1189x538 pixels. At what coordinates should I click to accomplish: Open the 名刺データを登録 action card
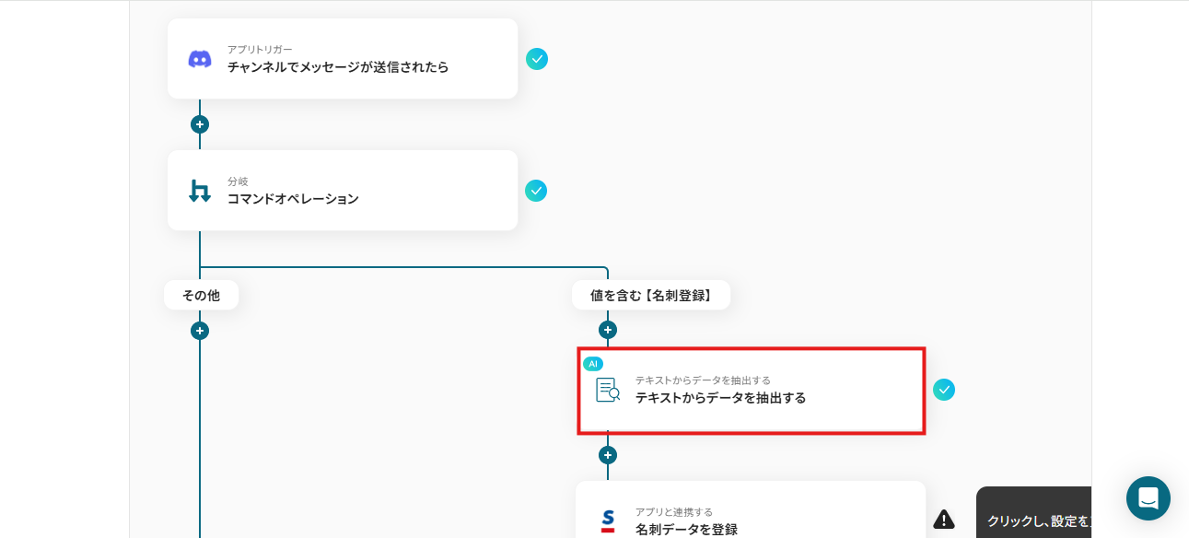(751, 509)
